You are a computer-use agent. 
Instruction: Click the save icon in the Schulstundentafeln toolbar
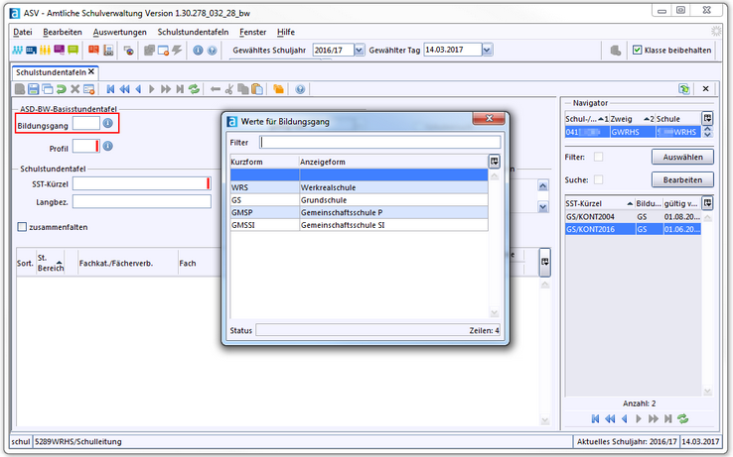[x=33, y=88]
